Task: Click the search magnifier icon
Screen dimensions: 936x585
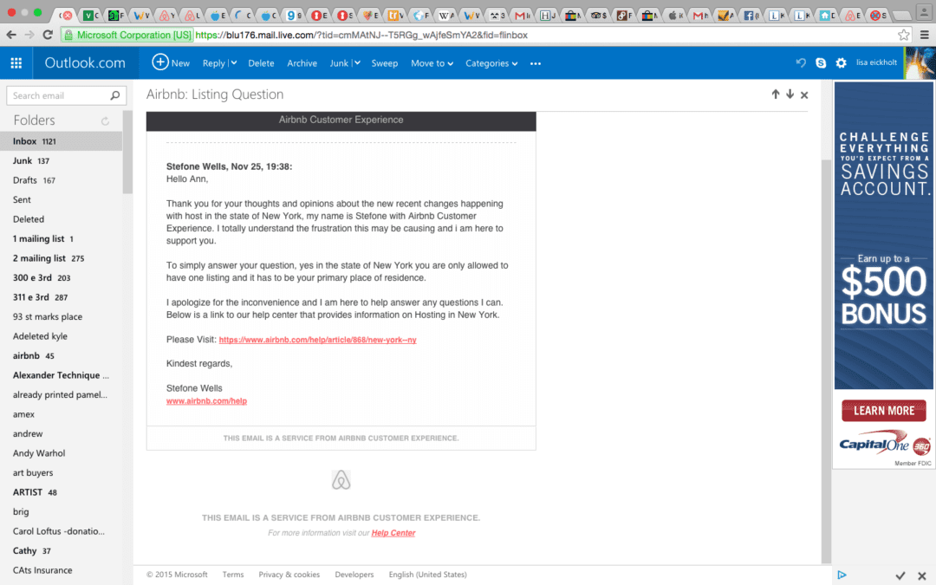Action: point(115,95)
